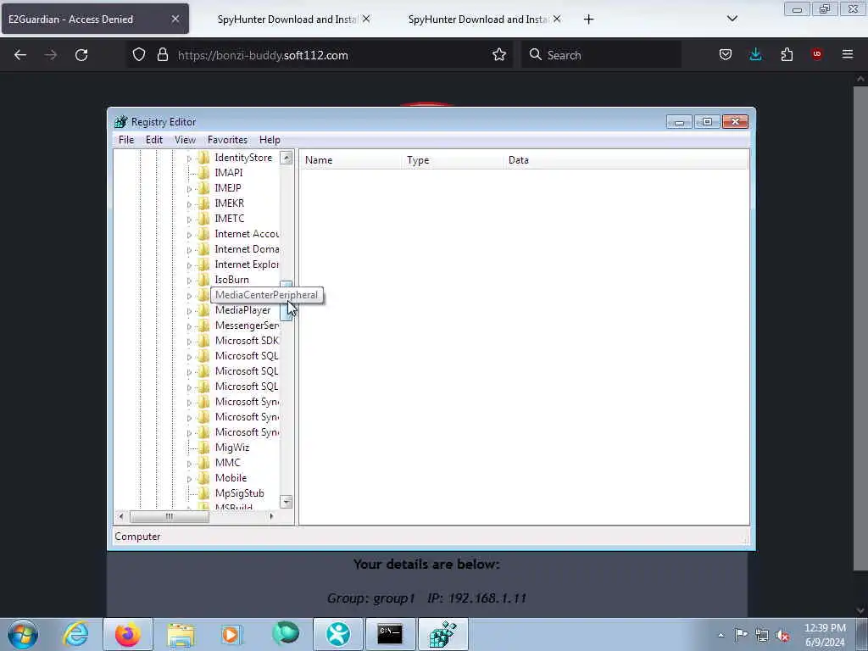Screen dimensions: 868x651
Task: Select the MpSigStub folder icon
Action: tap(203, 493)
